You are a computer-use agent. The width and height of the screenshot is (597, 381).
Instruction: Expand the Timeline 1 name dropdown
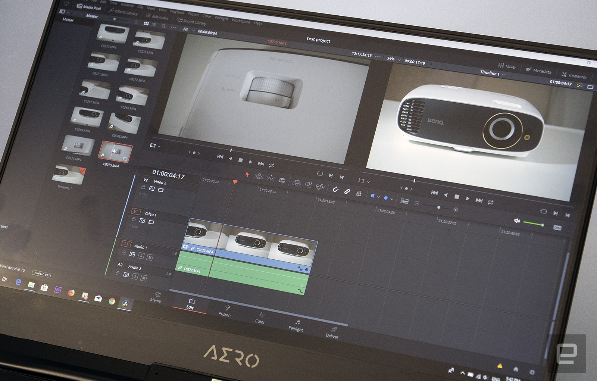(492, 73)
